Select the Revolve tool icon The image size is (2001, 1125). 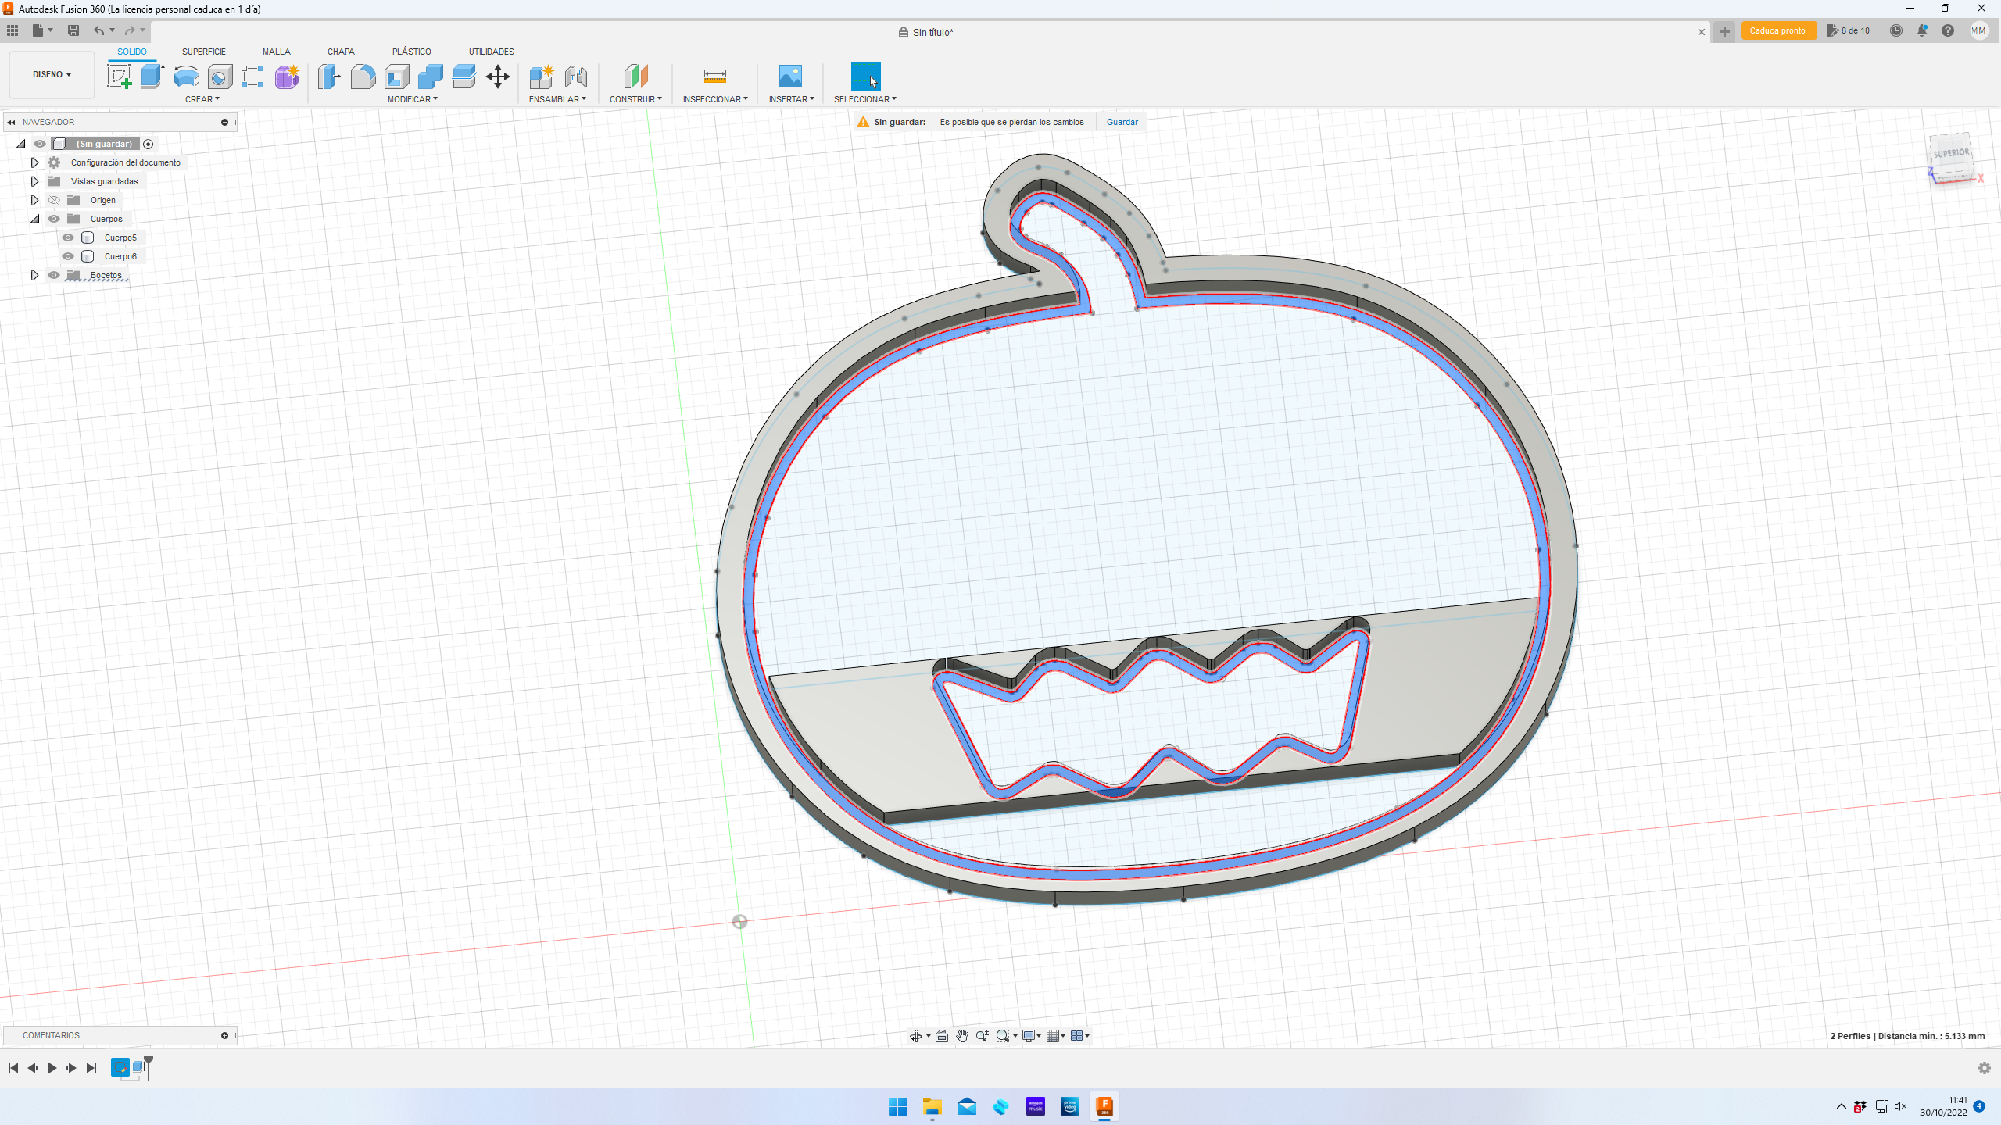[186, 77]
